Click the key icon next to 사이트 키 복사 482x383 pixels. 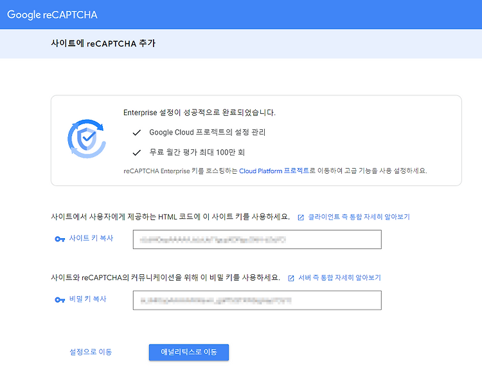pyautogui.click(x=60, y=239)
